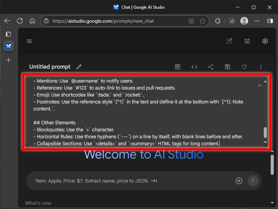Screen dimensions: 278x209
Task: Open Get code with the angle brackets icon
Action: pyautogui.click(x=194, y=67)
